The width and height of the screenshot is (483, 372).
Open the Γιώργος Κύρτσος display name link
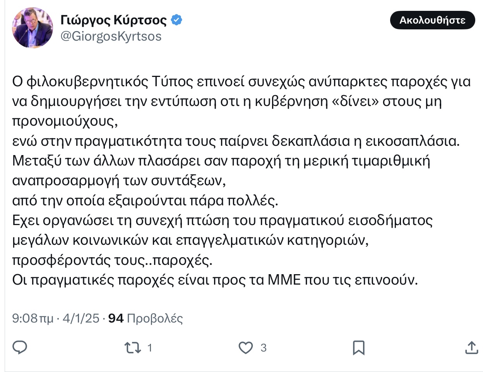point(113,20)
